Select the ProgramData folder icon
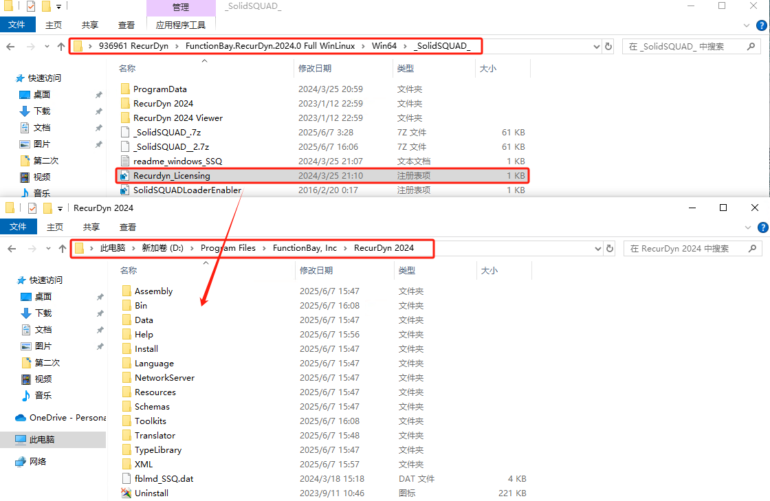The height and width of the screenshot is (501, 770). click(126, 89)
